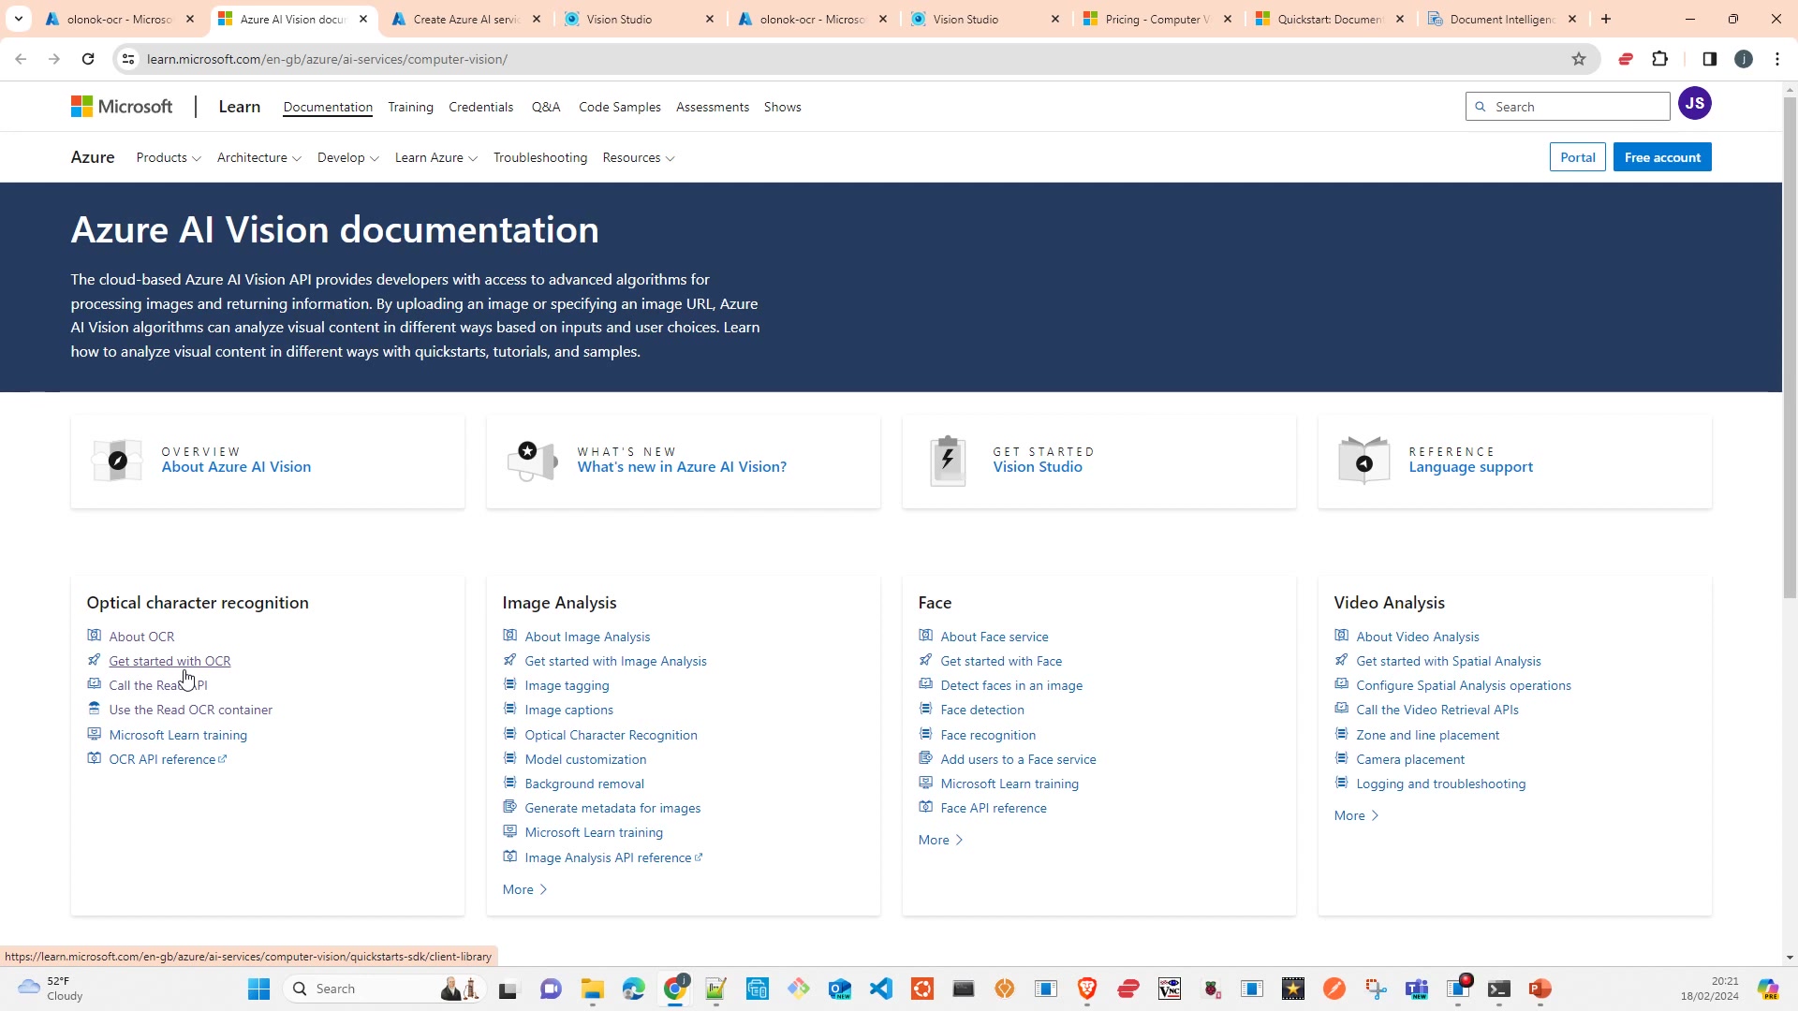The image size is (1798, 1011).
Task: Open the Training menu item
Action: click(x=410, y=107)
